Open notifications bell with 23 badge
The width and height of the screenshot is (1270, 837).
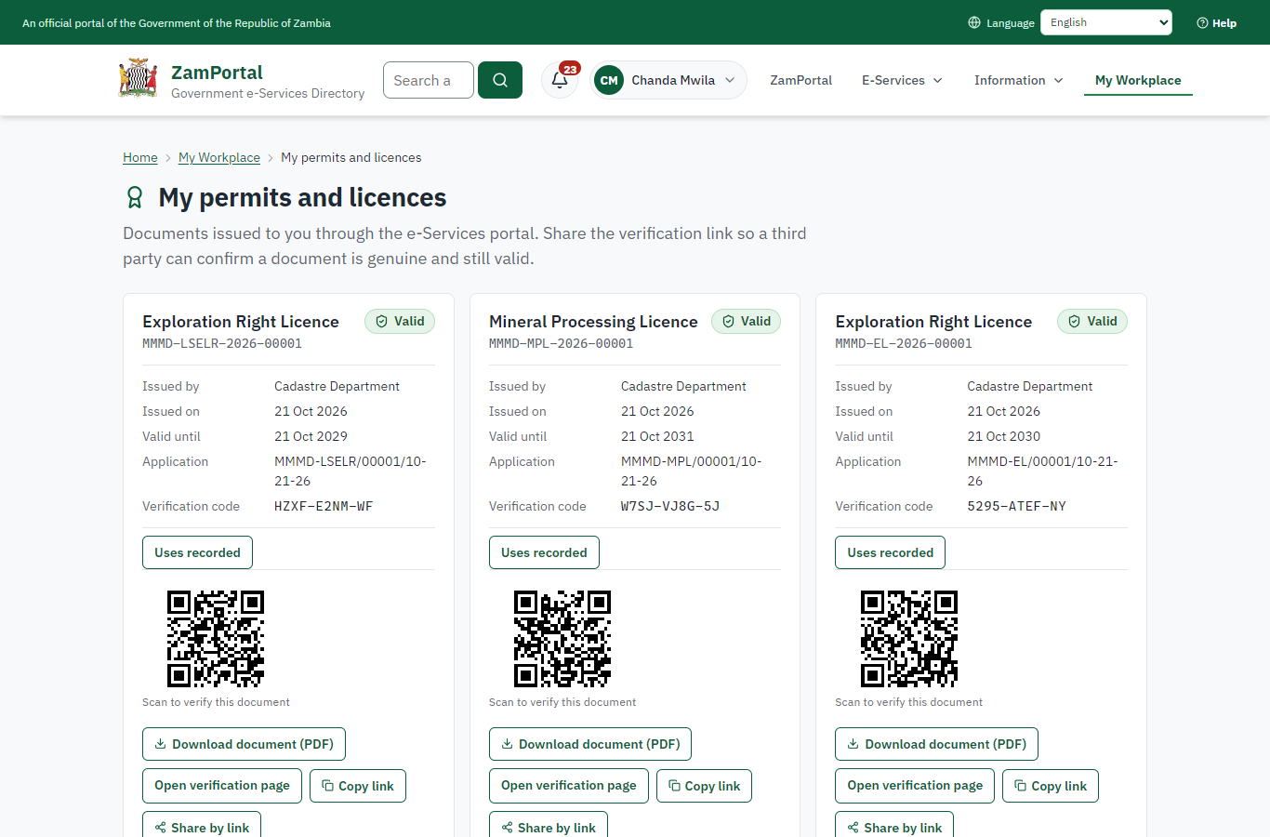[x=560, y=80]
